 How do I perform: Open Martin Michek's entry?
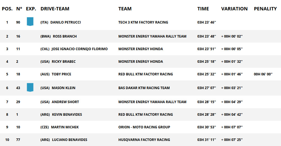click(65, 127)
